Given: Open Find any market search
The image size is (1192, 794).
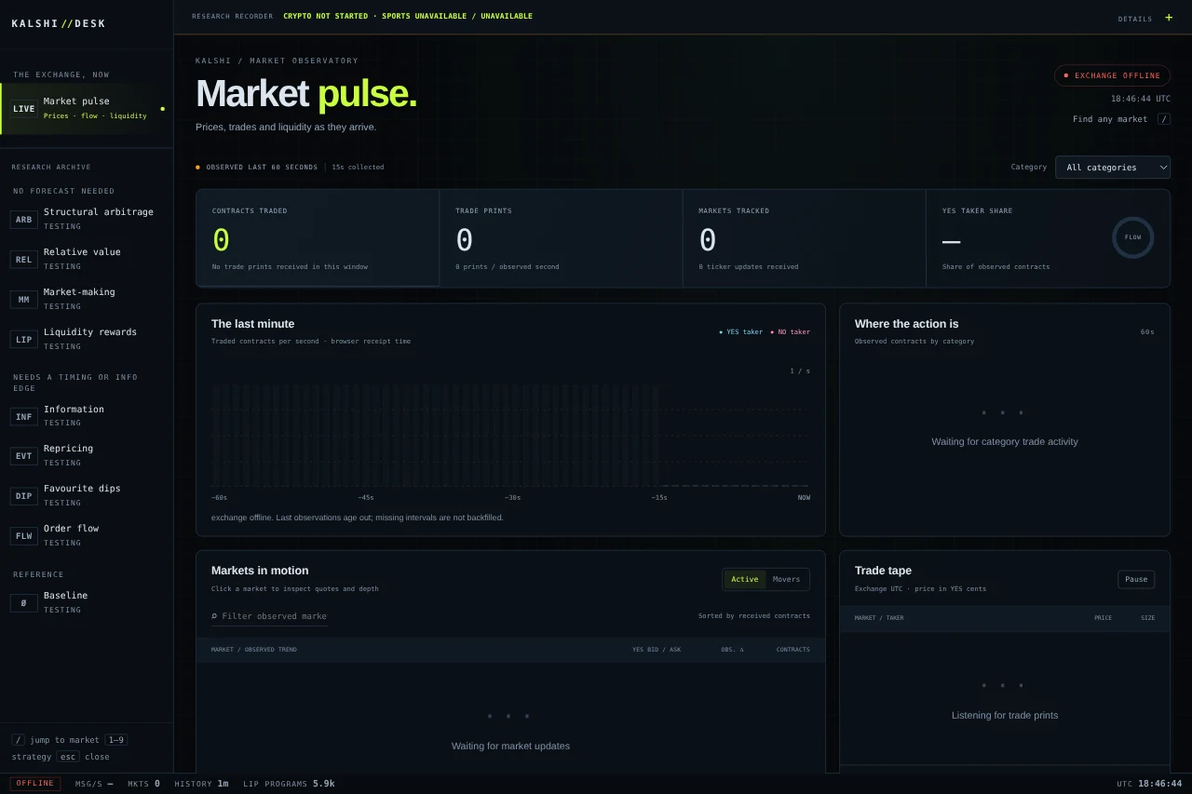Looking at the screenshot, I should (x=1121, y=119).
